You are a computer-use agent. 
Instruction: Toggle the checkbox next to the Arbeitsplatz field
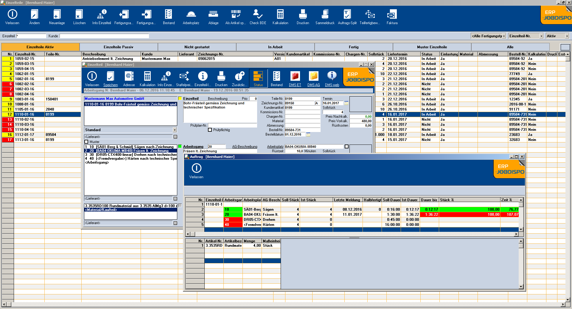[x=346, y=146]
